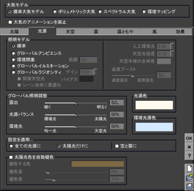Confirm the settings with OK
Image resolution: width=194 pixels, height=191 pixels.
189,138
